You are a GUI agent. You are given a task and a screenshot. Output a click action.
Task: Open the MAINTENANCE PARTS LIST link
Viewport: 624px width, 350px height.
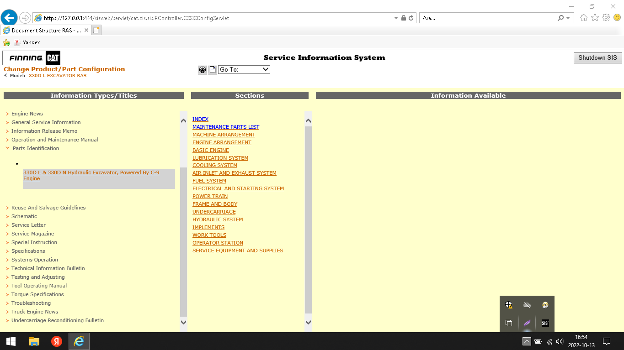coord(225,127)
